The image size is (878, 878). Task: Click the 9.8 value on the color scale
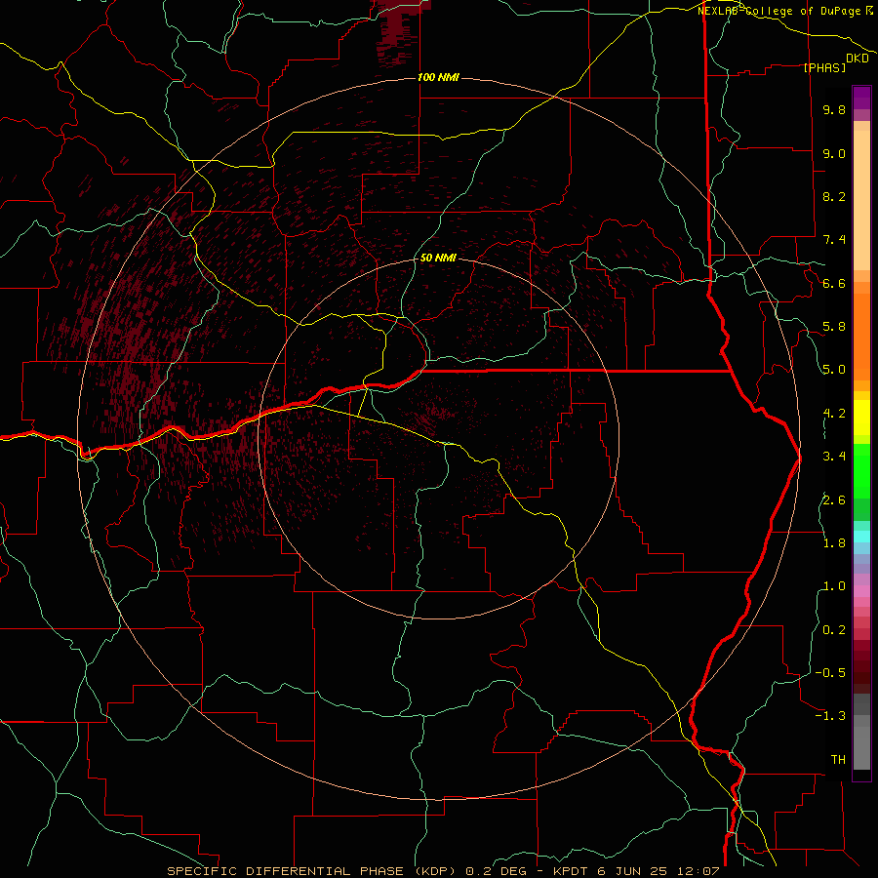834,110
